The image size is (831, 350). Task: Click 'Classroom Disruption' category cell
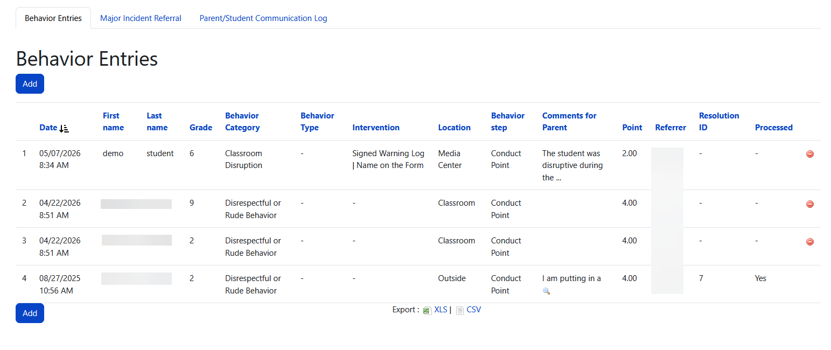click(243, 159)
